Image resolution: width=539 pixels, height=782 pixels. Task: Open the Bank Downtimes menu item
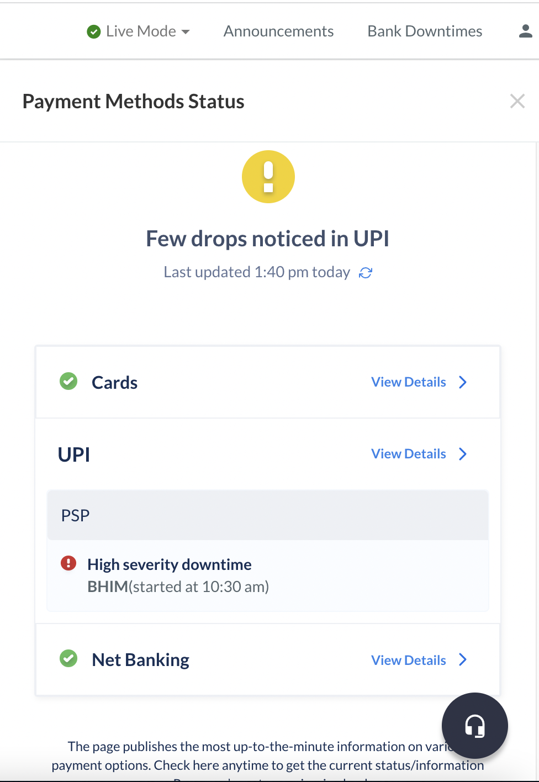425,31
